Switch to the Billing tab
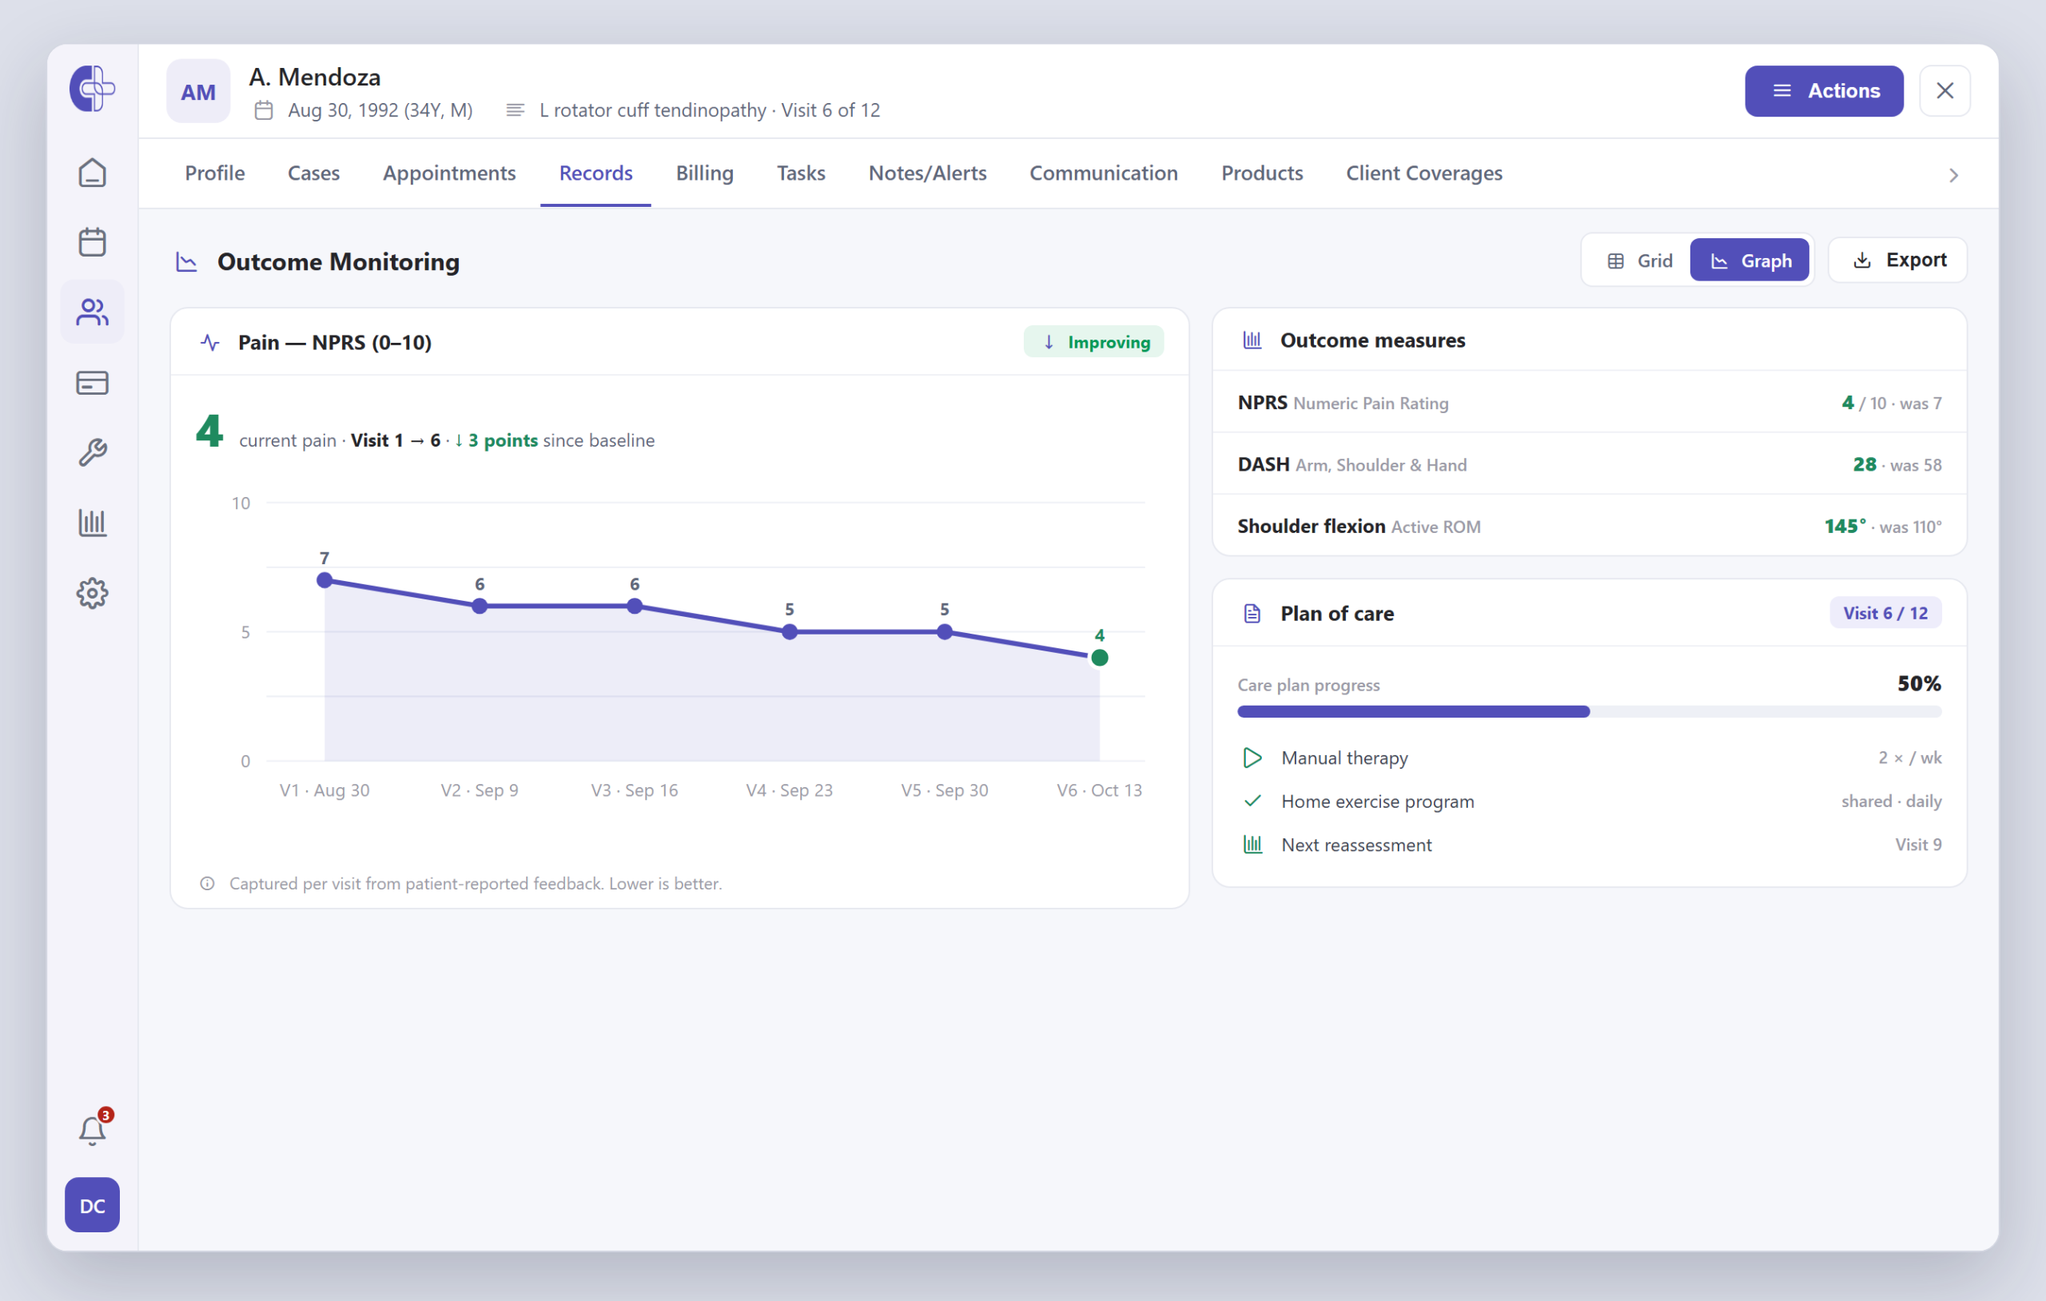Image resolution: width=2046 pixels, height=1301 pixels. 705,173
